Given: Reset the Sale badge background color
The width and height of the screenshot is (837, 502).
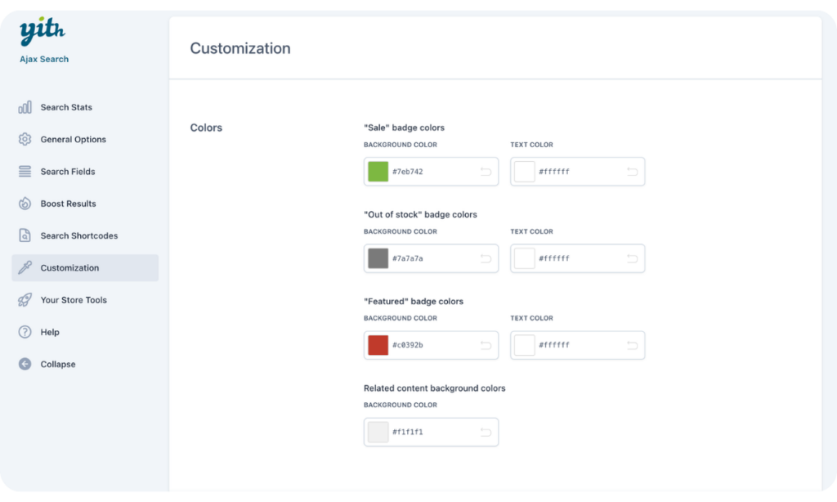Looking at the screenshot, I should click(x=486, y=172).
